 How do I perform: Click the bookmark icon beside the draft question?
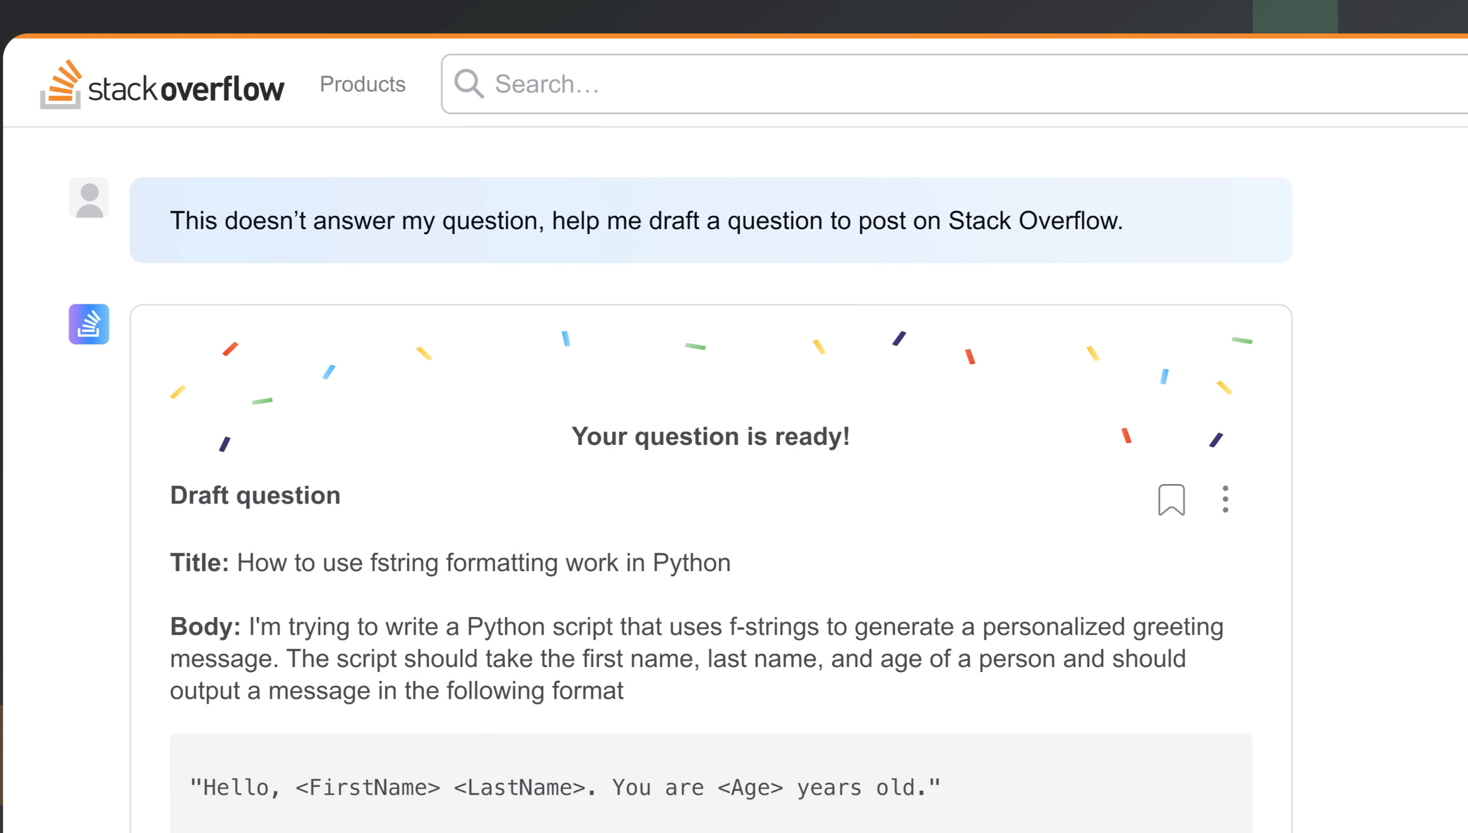coord(1171,499)
